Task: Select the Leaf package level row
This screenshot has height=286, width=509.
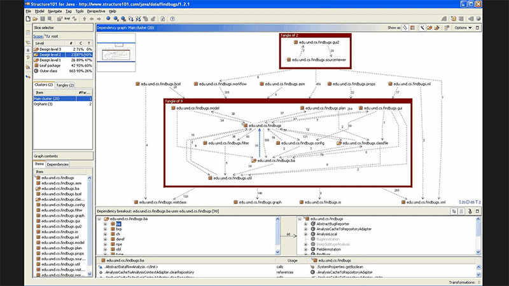Action: 63,65
